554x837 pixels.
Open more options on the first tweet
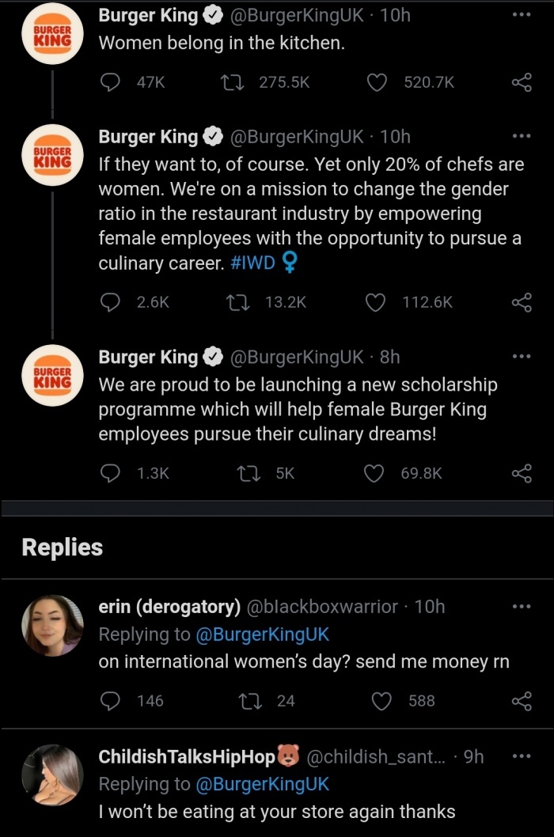522,13
